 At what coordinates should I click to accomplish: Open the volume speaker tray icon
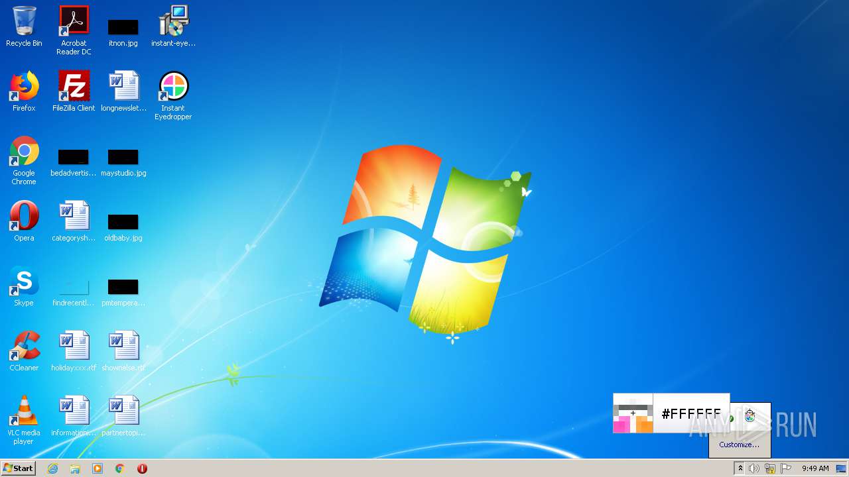point(754,468)
